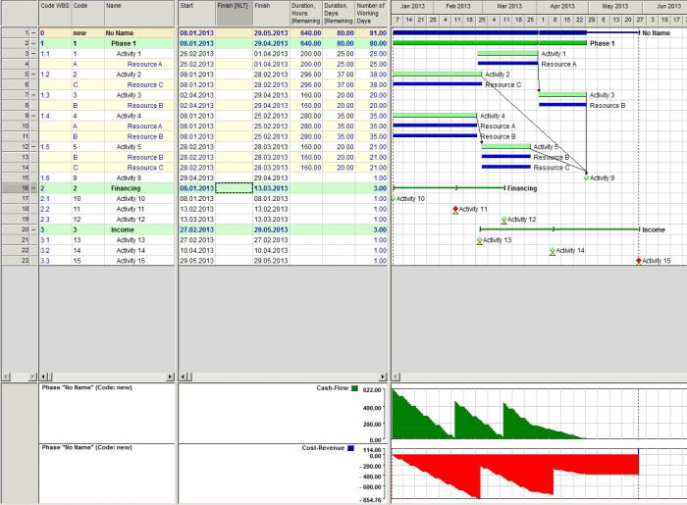Click the Activity 9 milestone diamond
687x505 pixels.
click(586, 177)
